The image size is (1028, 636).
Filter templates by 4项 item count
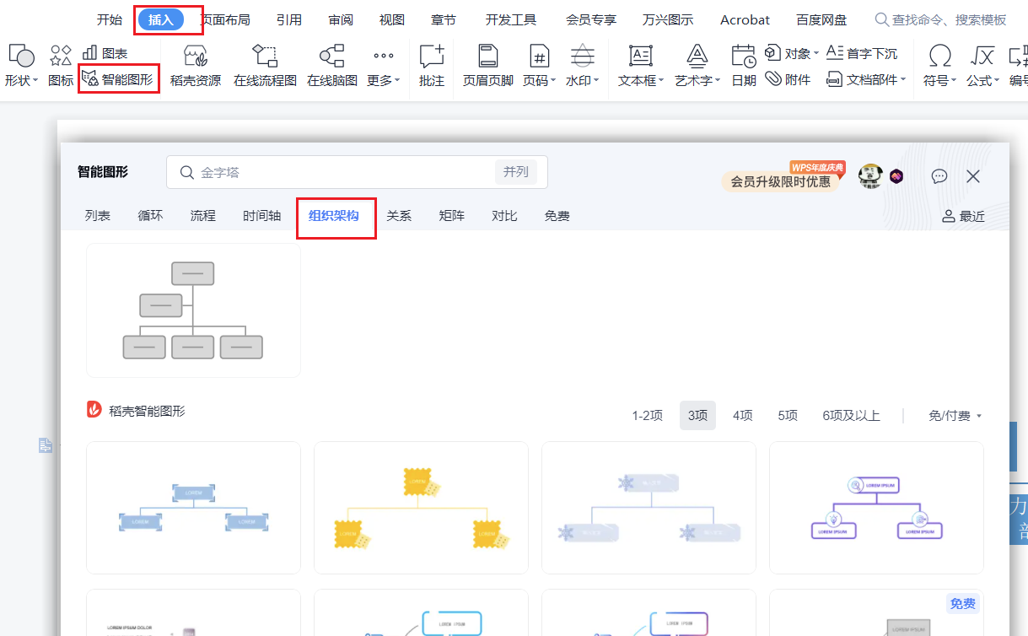(x=742, y=416)
